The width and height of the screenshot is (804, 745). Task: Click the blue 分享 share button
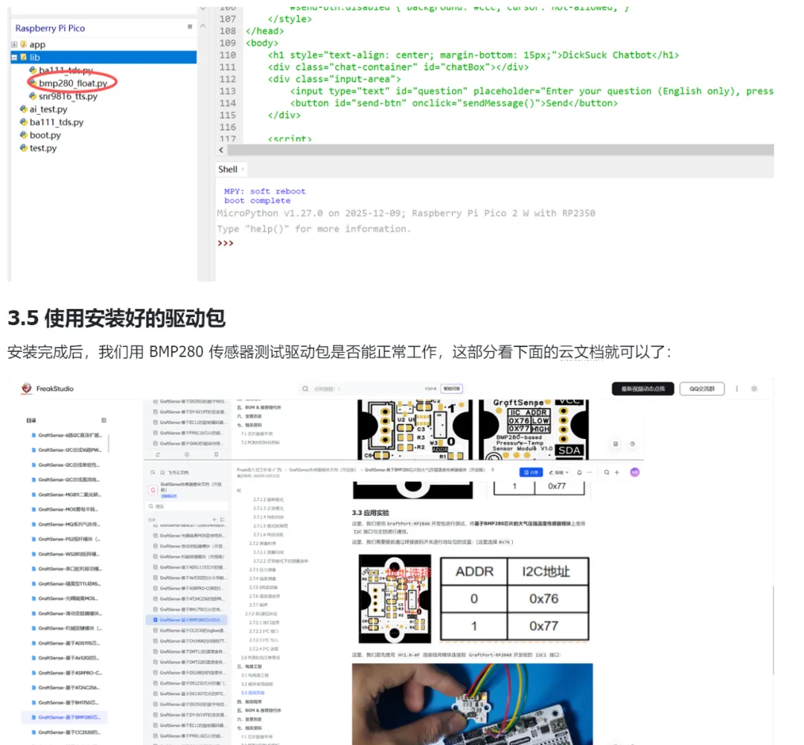pos(531,472)
